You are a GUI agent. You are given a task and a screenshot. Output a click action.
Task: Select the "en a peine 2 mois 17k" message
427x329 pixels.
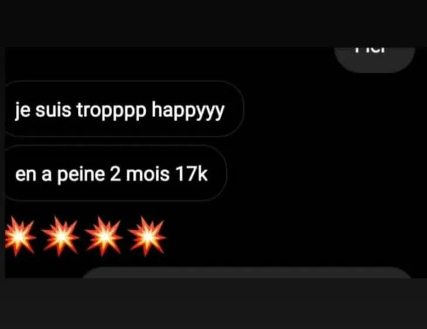116,173
